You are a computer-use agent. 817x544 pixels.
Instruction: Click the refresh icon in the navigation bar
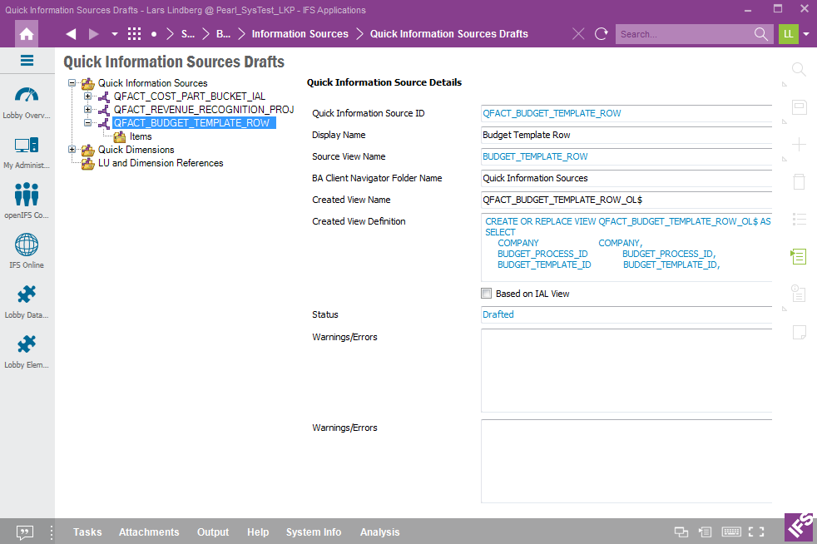point(601,34)
